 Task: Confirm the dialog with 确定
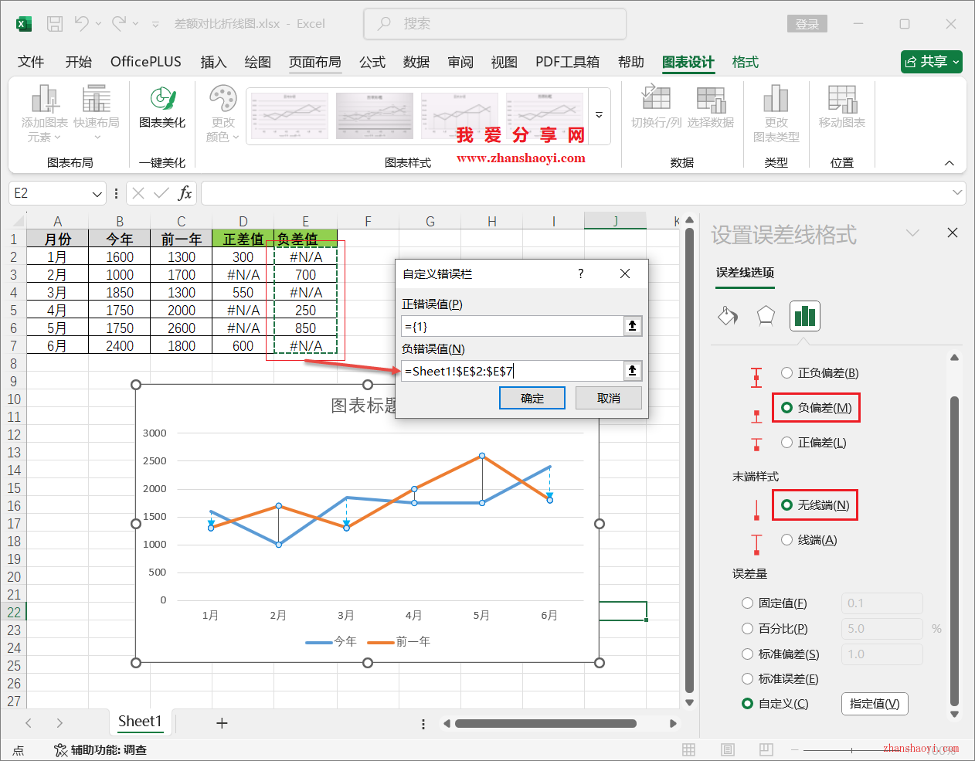click(532, 398)
